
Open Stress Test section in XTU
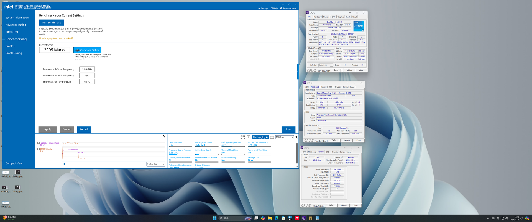click(12, 32)
